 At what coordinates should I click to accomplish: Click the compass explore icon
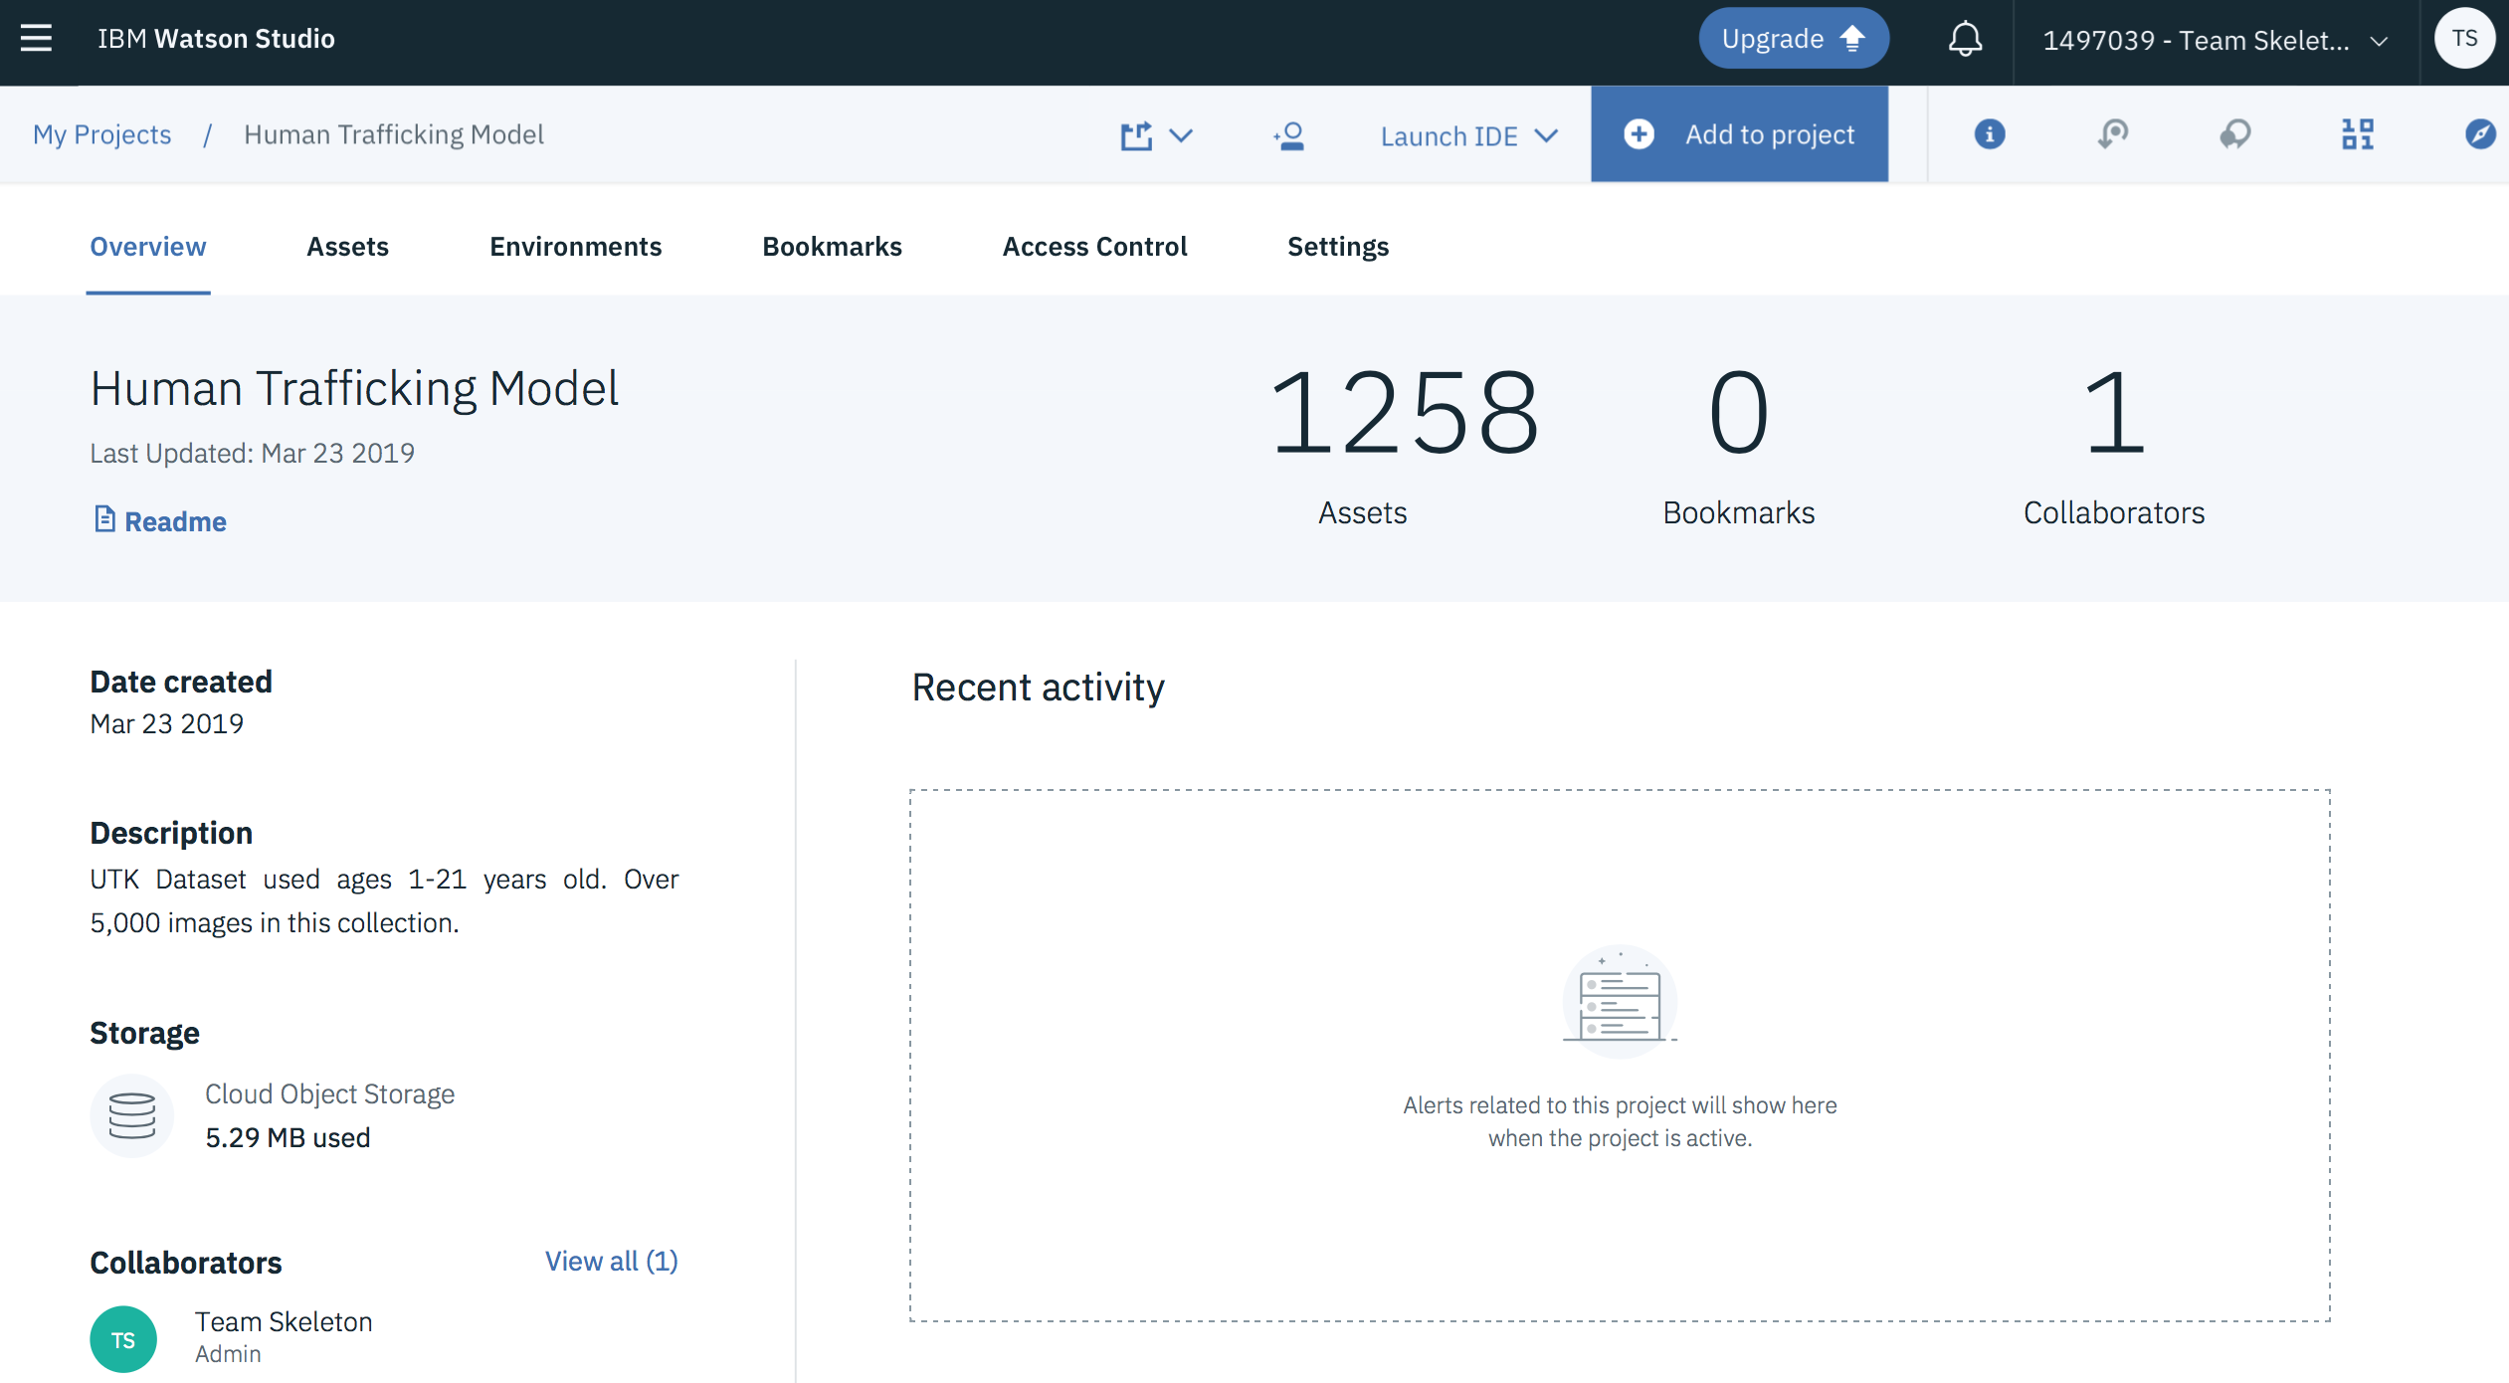click(2479, 134)
